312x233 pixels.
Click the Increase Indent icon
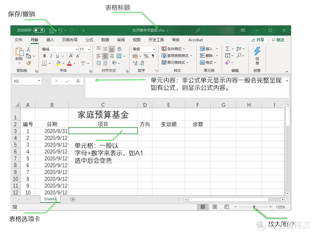[105, 63]
